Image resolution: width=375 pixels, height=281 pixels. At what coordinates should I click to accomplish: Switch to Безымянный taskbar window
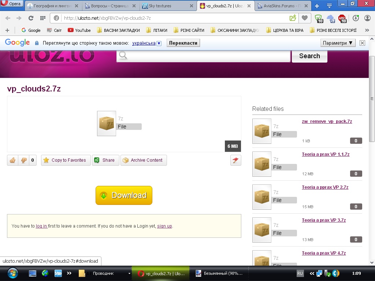219,273
